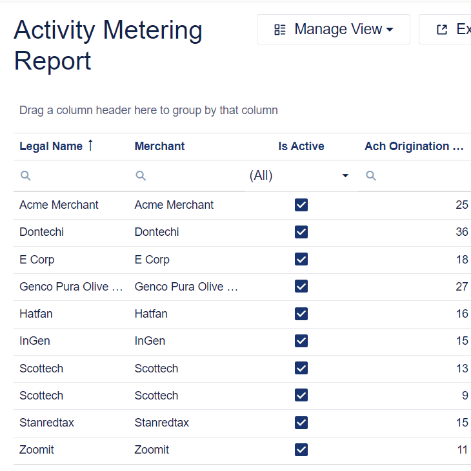Click the Merchant filter search field
Viewport: 471px width, 471px height.
pyautogui.click(x=186, y=175)
